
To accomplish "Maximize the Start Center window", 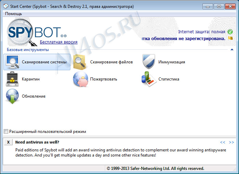I will [x=219, y=7].
